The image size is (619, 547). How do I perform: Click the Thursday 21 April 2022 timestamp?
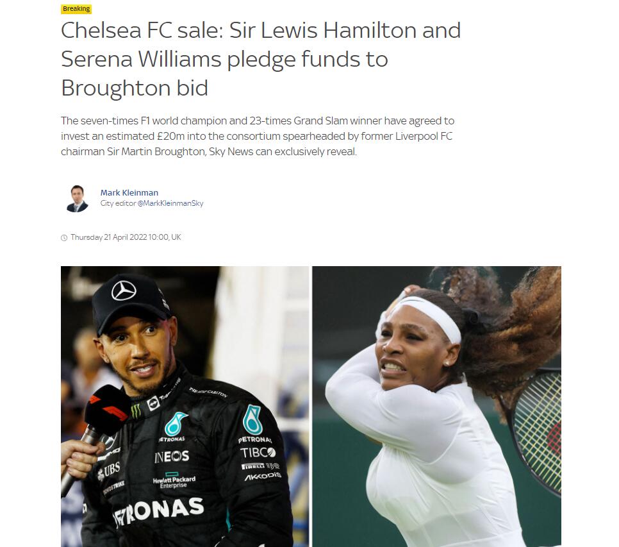[x=126, y=237]
